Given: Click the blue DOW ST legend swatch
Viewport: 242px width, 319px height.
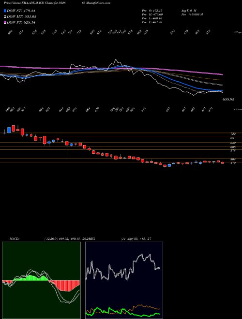Looking at the screenshot, I should tap(5, 11).
